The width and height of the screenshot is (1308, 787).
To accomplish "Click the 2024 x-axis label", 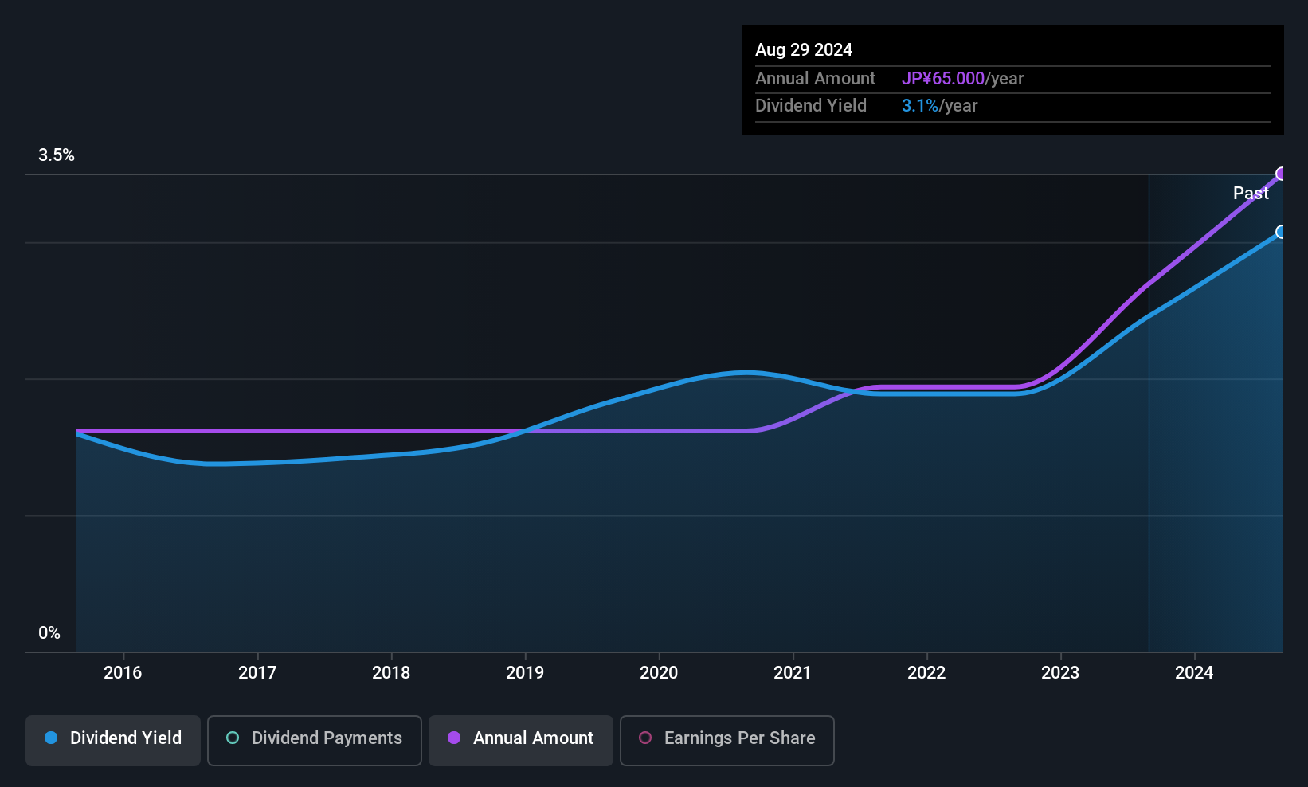I will (1194, 672).
